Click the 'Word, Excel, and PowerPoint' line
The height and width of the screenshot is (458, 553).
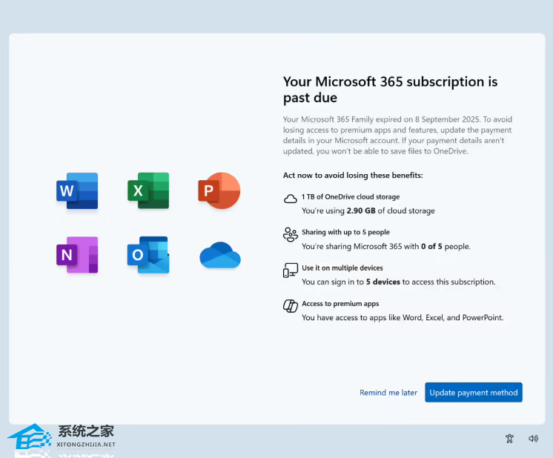pos(403,318)
